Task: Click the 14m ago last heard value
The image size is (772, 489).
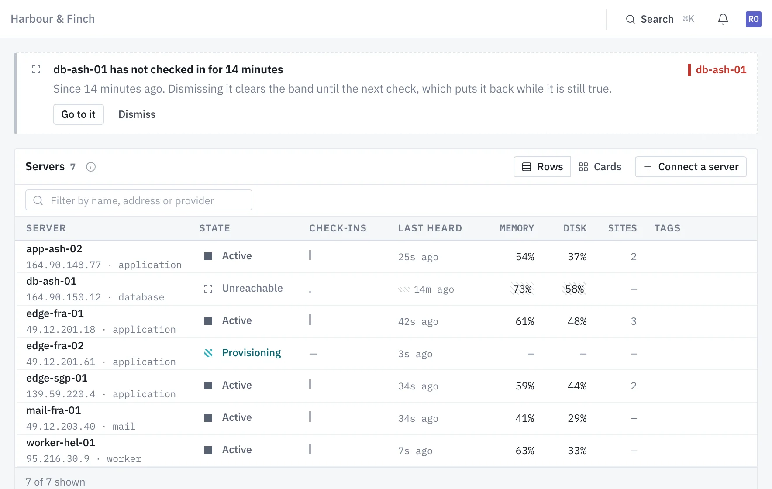Action: 434,289
